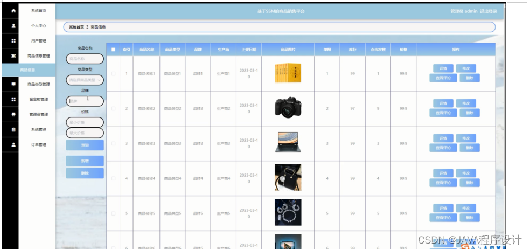
Task: Open 用户管理 via its grid icon
Action: tap(13, 41)
